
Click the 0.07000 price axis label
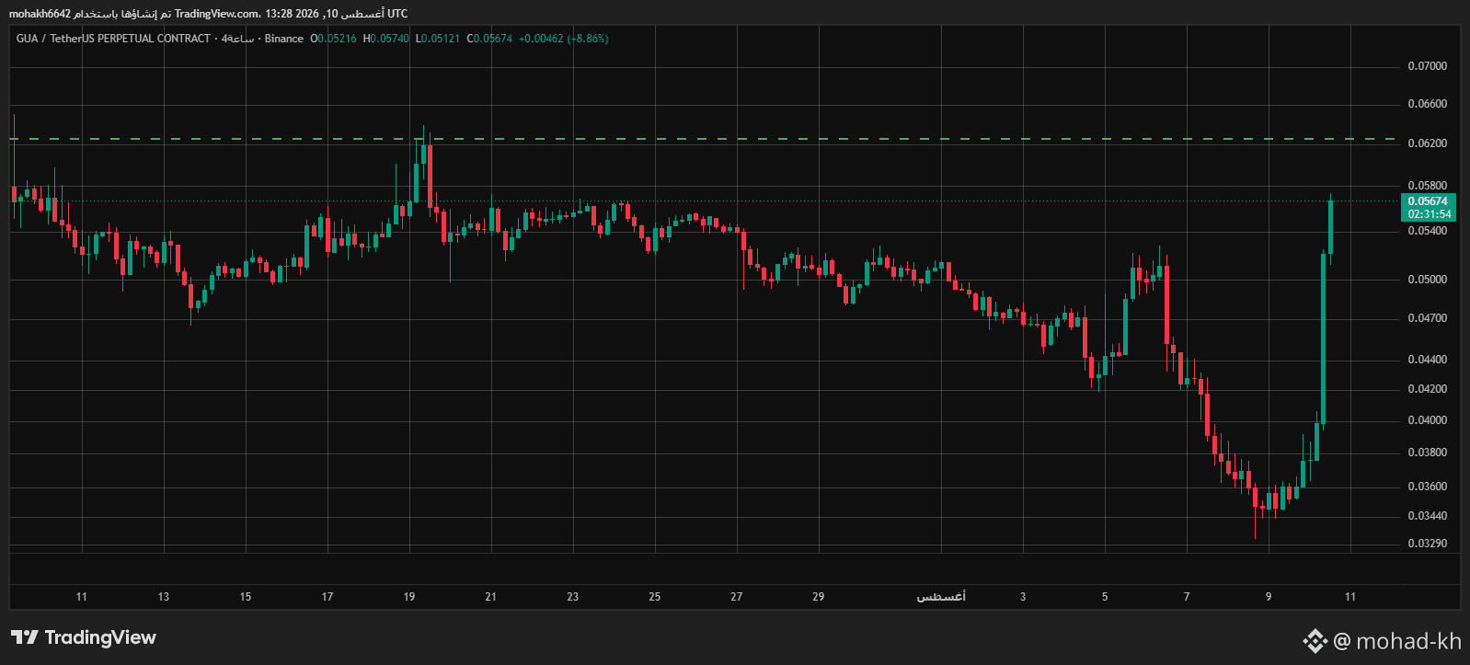[1428, 66]
